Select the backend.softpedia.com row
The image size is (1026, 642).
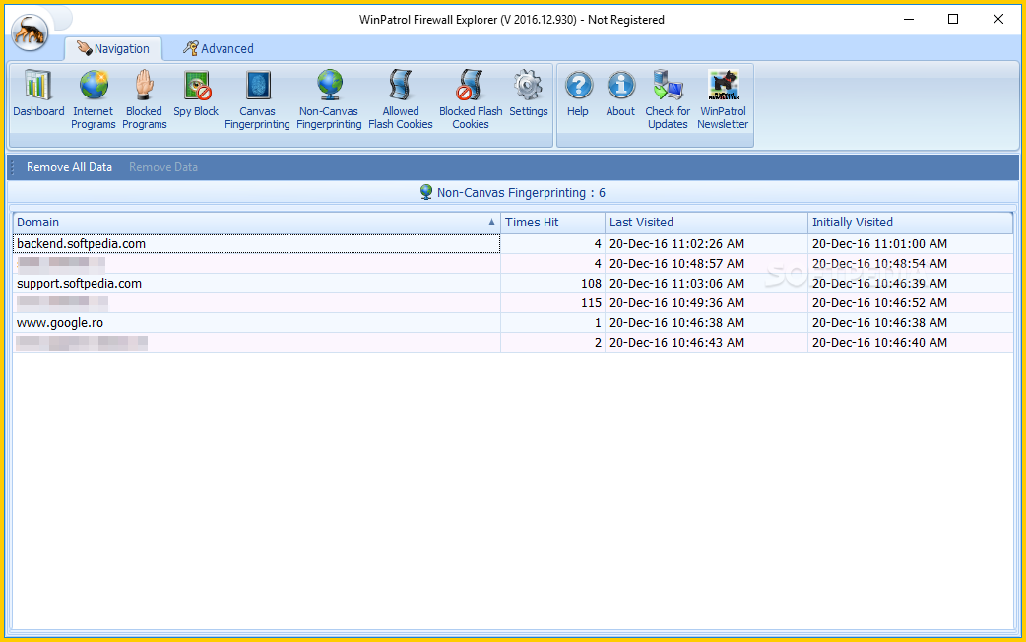(513, 243)
